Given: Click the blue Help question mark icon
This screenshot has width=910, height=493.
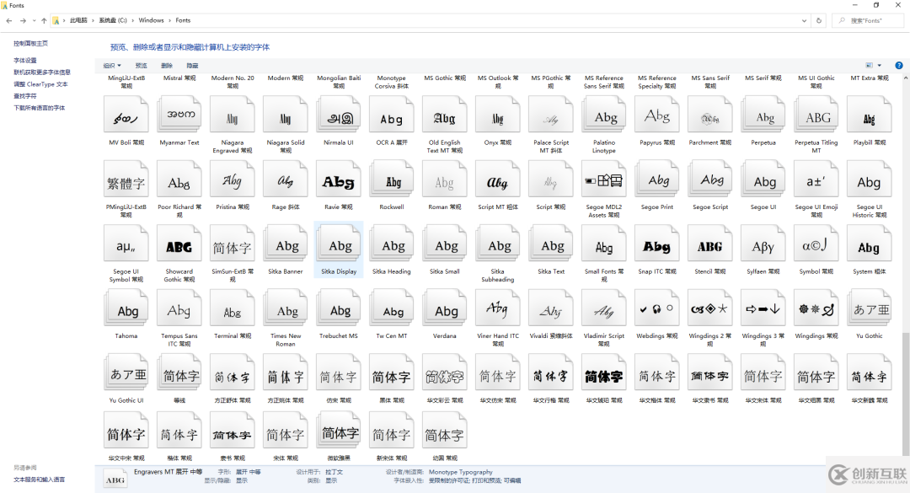Looking at the screenshot, I should pos(899,65).
